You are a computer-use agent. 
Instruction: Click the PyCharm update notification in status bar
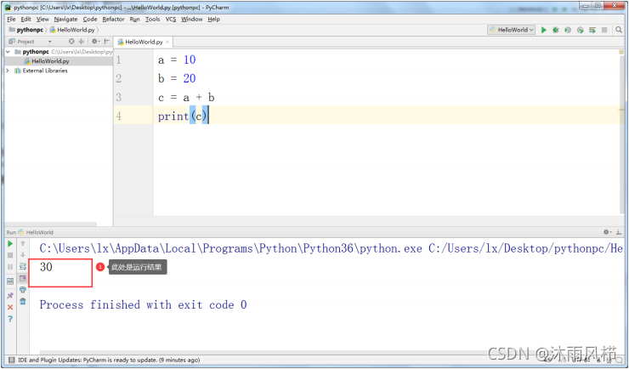tap(109, 360)
